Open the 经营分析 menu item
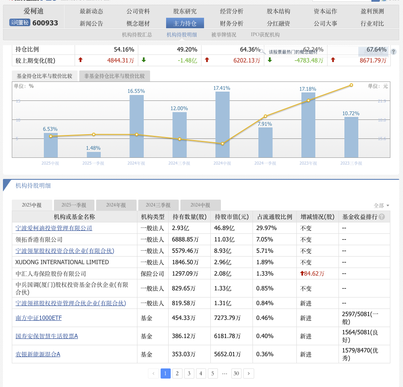Viewport: 403px width, 387px height. click(x=231, y=11)
